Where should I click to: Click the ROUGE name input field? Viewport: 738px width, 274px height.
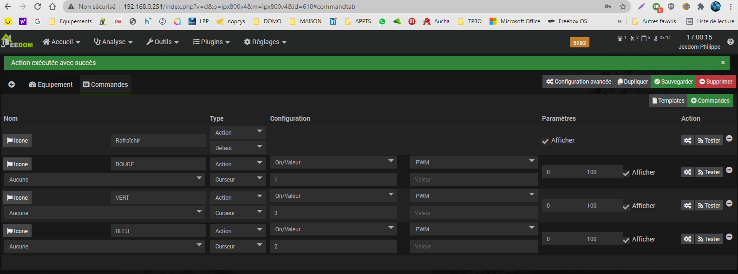tap(158, 164)
